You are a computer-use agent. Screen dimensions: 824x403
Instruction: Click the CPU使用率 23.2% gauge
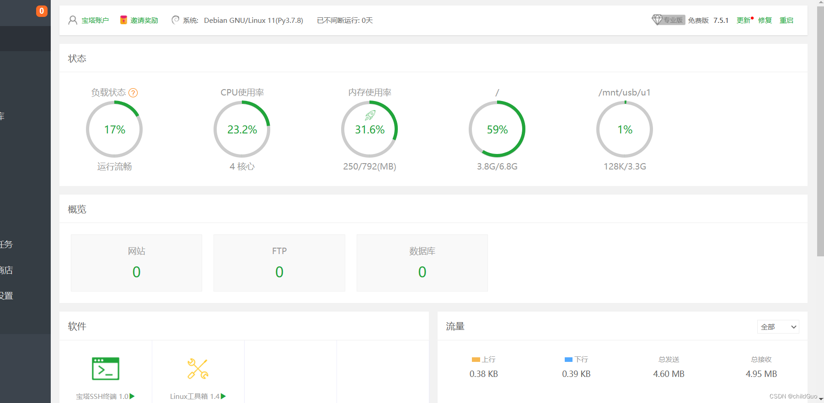242,129
